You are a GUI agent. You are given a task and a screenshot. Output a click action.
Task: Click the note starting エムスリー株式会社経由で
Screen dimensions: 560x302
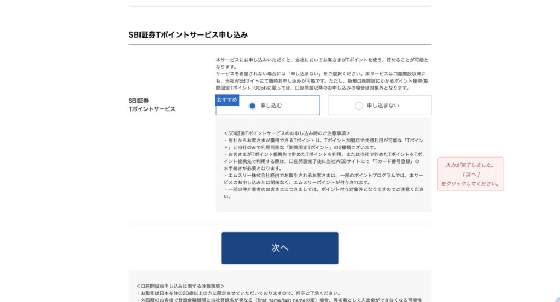coord(324,179)
